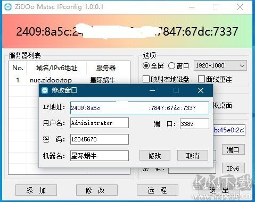
Task: Click the 机器名 field containing 星际蜗牛
Action: [100, 156]
